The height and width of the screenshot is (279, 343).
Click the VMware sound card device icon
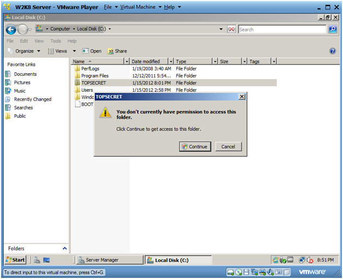[270, 272]
